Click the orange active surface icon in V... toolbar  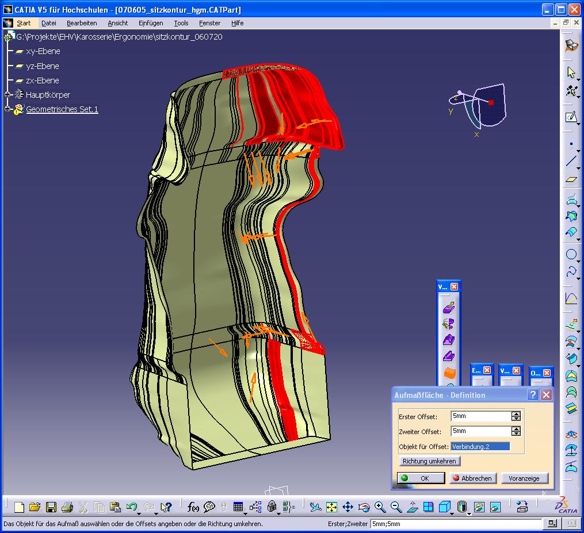click(x=449, y=373)
